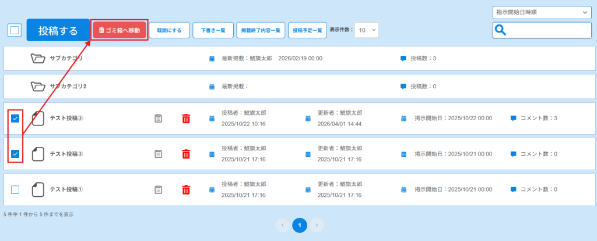Uncheck the checkbox for テスト投稿②
Screen dimensions: 597x241
(15, 154)
